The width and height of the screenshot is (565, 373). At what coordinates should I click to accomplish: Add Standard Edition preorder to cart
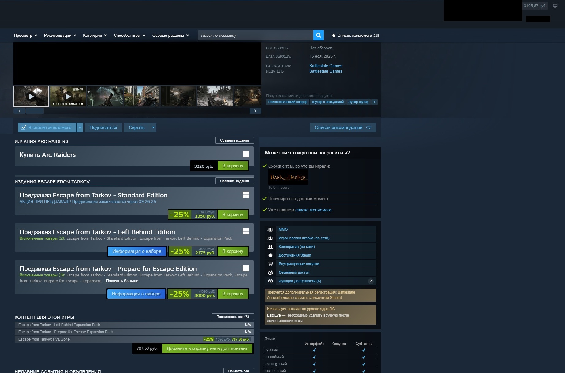pyautogui.click(x=233, y=215)
